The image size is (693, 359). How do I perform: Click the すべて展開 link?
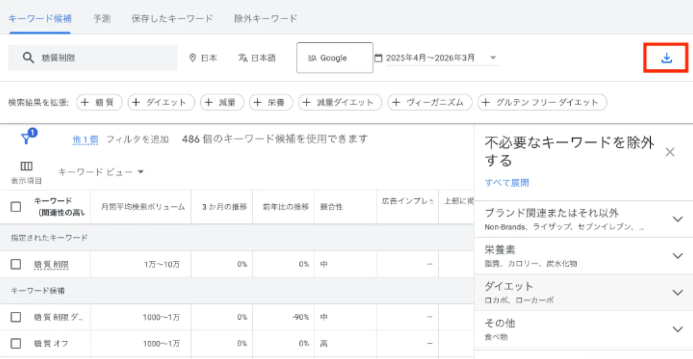(x=507, y=183)
